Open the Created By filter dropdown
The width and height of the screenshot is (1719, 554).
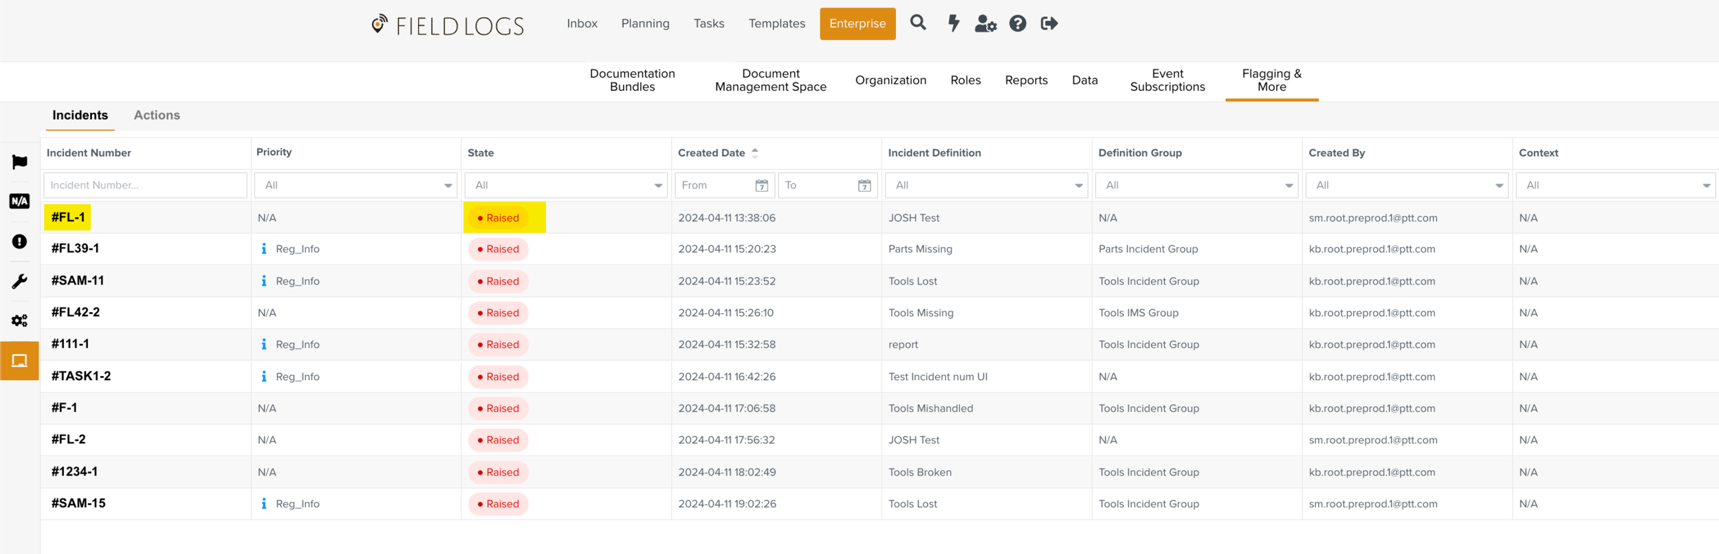1407,186
